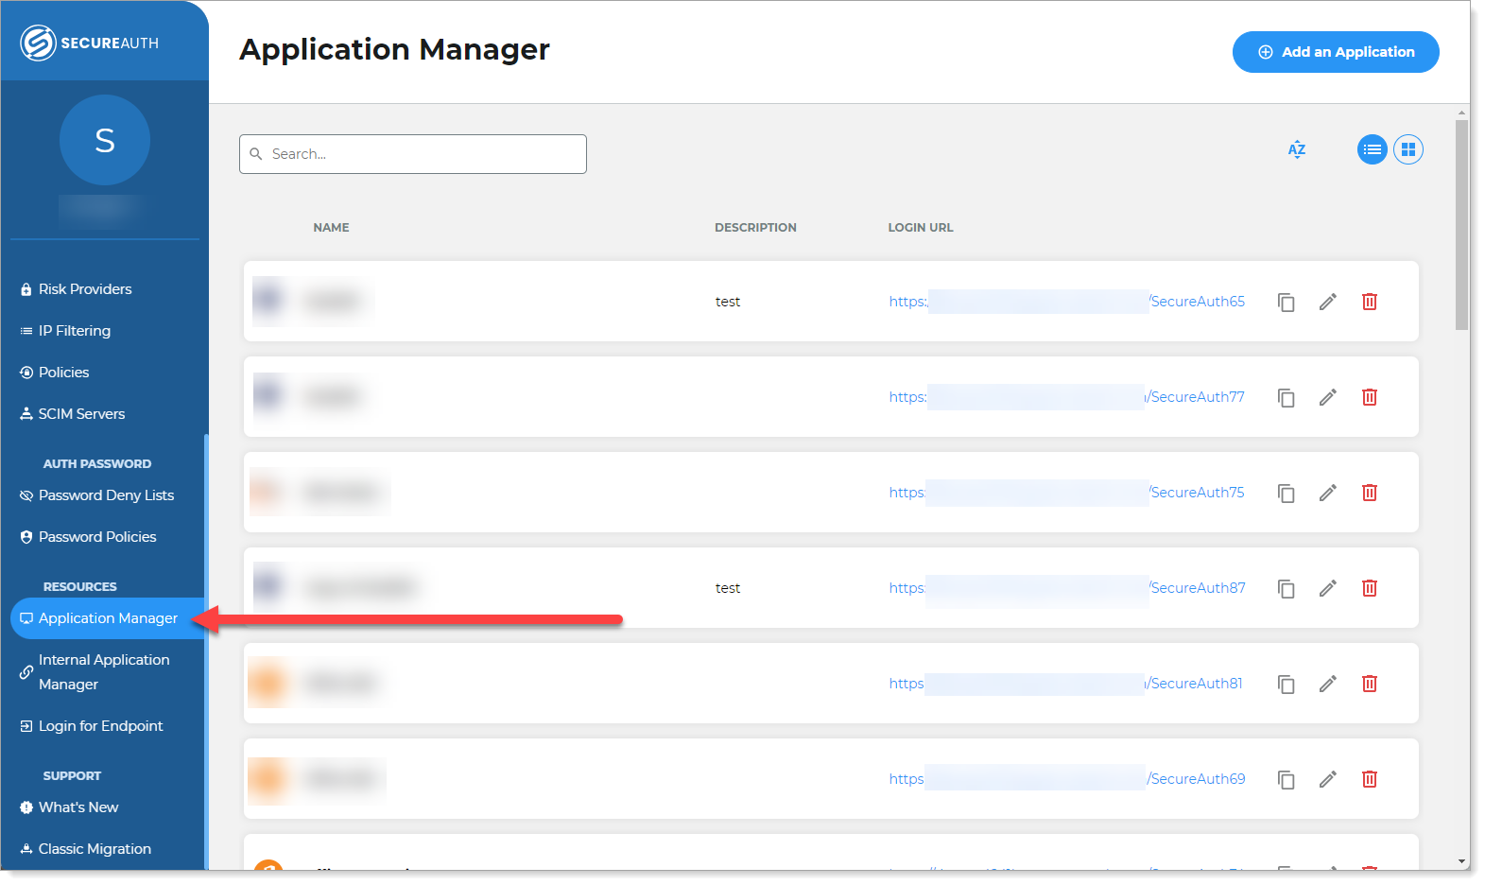This screenshot has width=1485, height=885.
Task: Open the SecureAuth69 login URL
Action: tap(1067, 779)
